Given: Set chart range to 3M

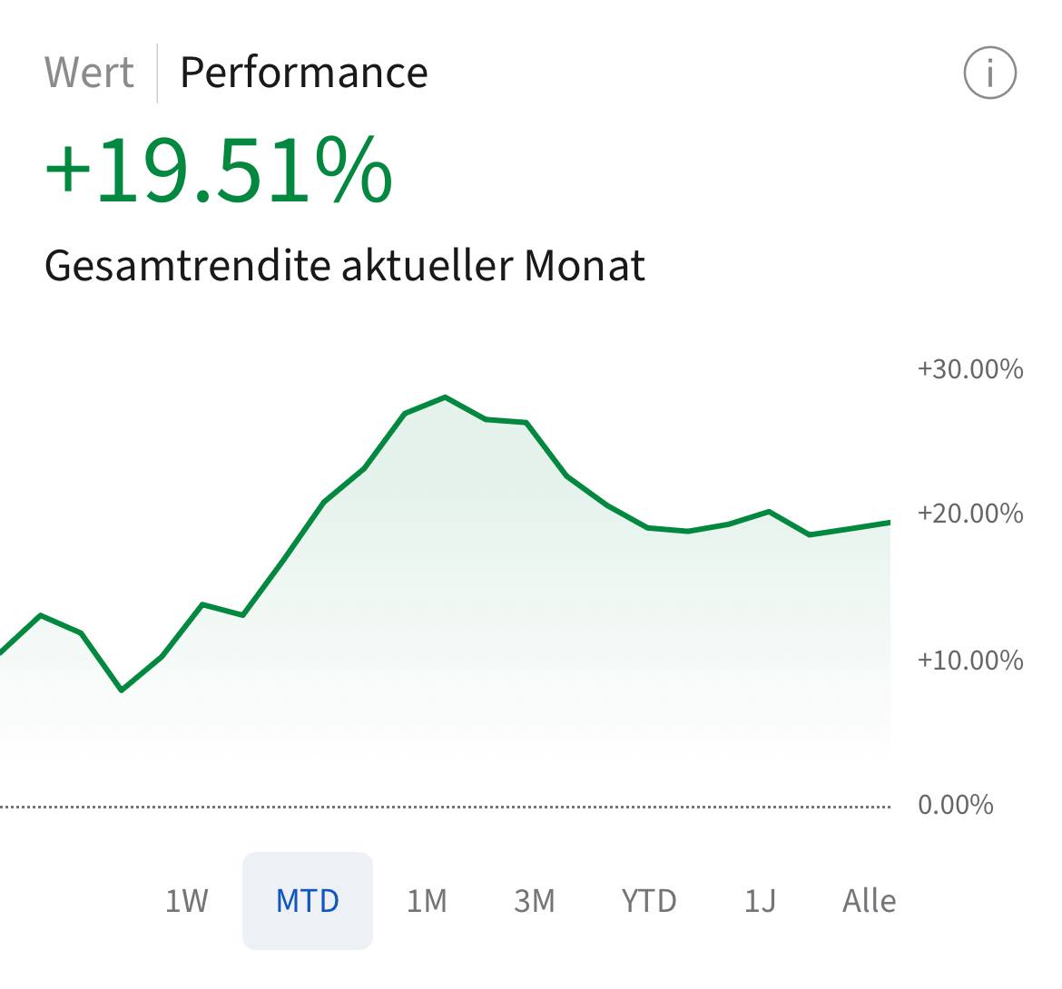Looking at the screenshot, I should pyautogui.click(x=534, y=901).
